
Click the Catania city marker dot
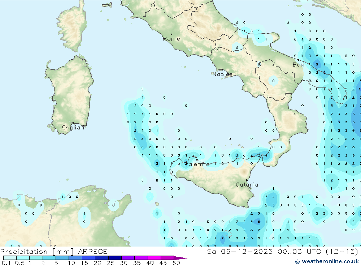[247, 180]
